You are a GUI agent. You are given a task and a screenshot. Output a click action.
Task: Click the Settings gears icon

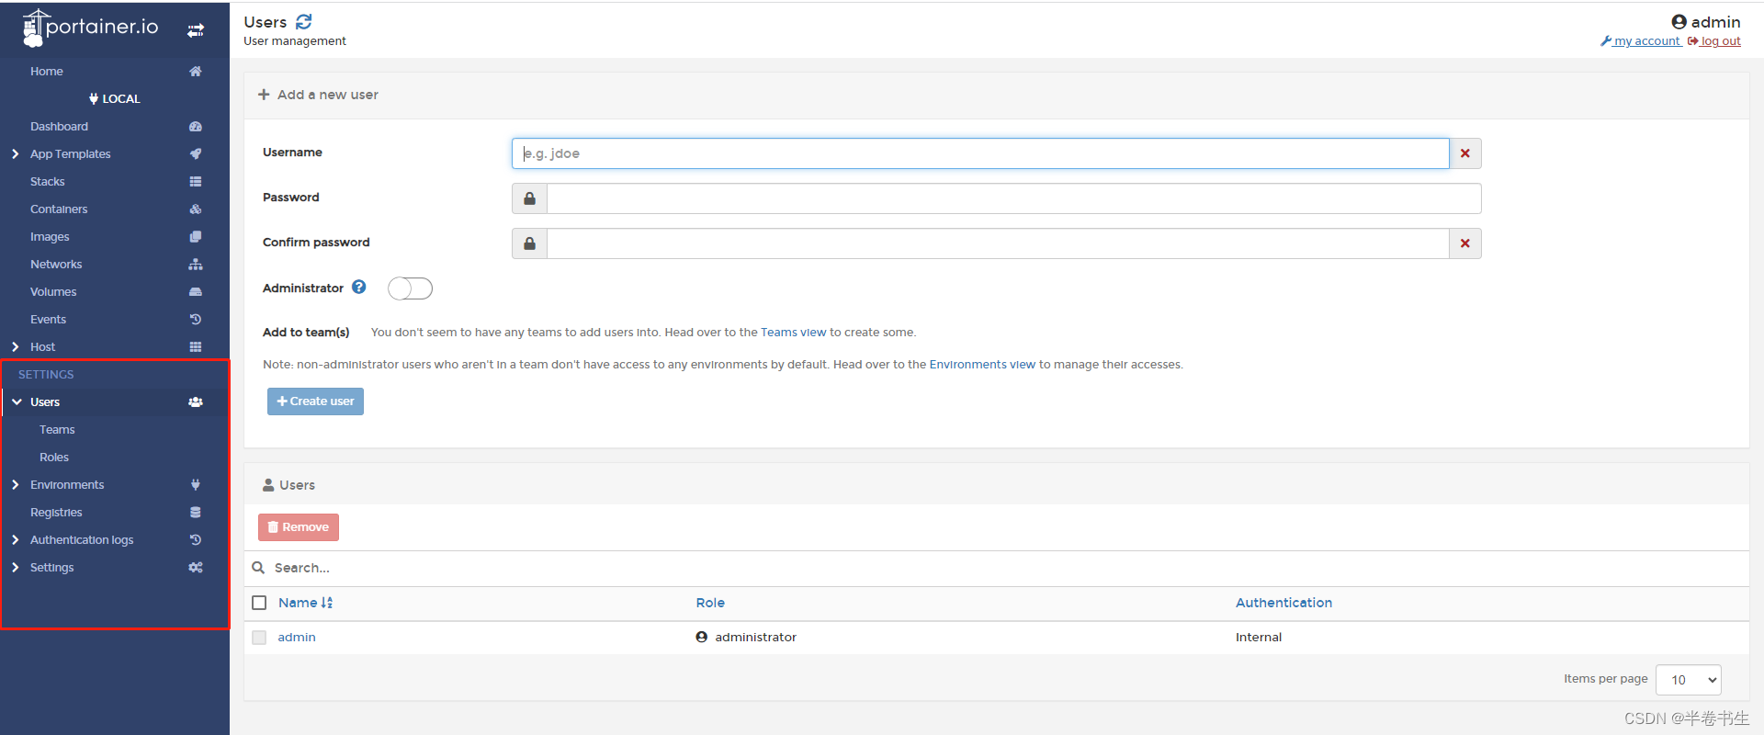click(x=196, y=568)
